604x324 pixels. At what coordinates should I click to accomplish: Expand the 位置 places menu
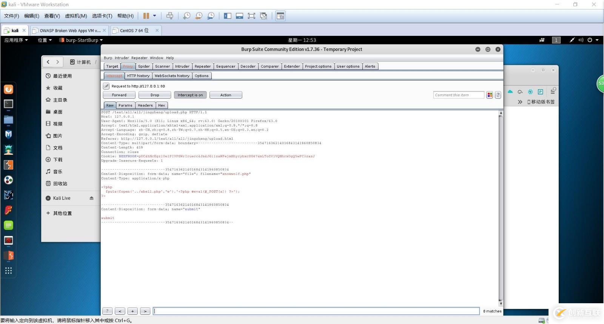pyautogui.click(x=45, y=40)
